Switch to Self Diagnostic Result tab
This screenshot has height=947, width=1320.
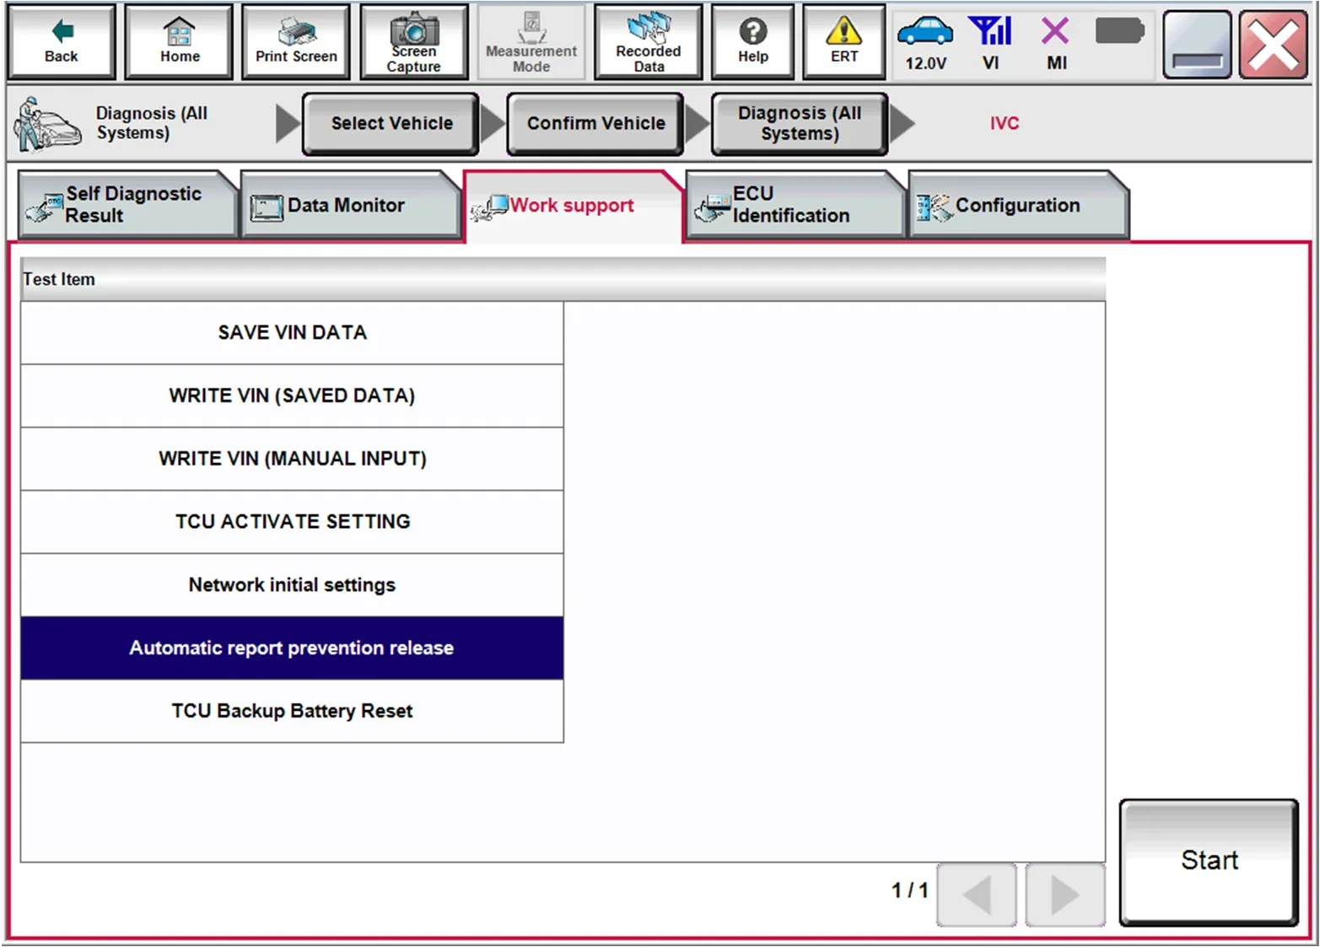coord(127,205)
